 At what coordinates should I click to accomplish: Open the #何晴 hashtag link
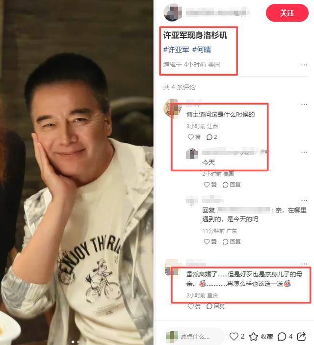pyautogui.click(x=201, y=50)
